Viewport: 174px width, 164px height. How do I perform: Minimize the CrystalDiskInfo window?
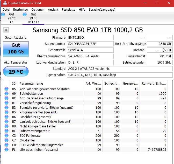(x=145, y=3)
